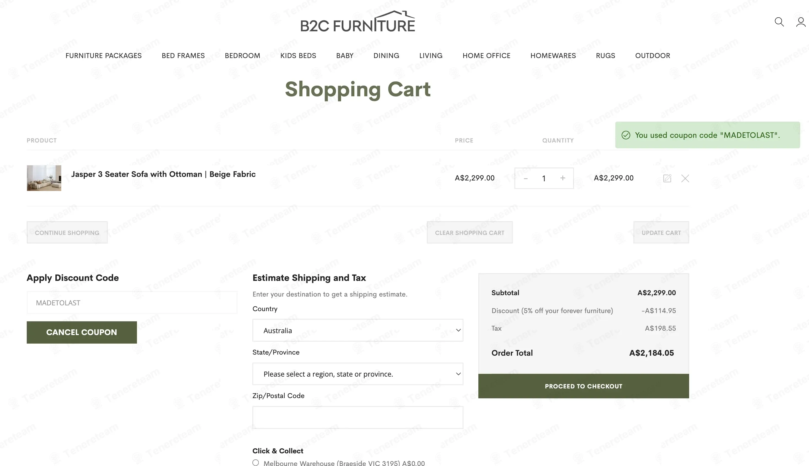This screenshot has height=466, width=809.
Task: Click Update Cart button
Action: (661, 232)
